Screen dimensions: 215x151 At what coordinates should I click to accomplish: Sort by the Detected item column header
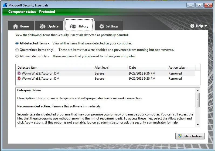tap(54, 68)
